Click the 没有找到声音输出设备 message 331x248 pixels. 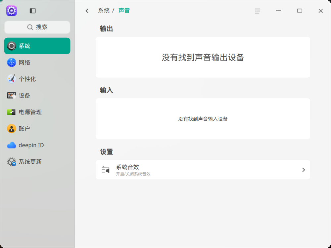(x=203, y=57)
